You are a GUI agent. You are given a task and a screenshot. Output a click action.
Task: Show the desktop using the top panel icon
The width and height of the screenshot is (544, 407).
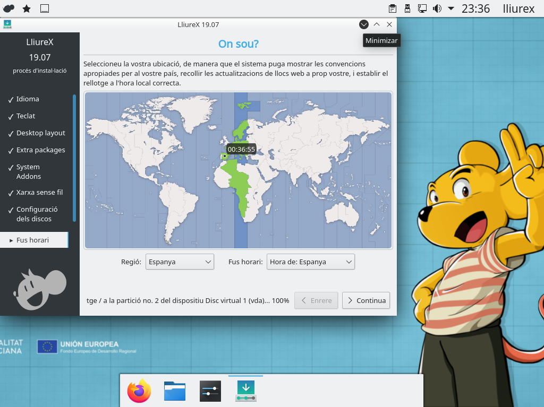pos(45,8)
